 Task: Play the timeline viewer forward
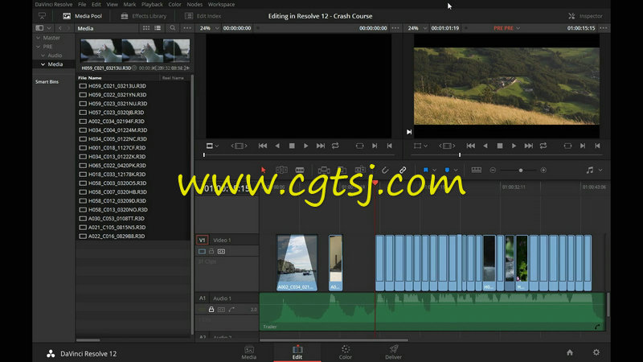[x=514, y=146]
